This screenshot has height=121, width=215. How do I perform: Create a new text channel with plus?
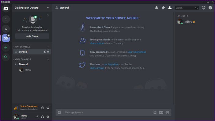tap(48, 47)
